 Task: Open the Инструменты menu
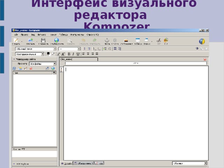pyautogui.click(x=77, y=35)
